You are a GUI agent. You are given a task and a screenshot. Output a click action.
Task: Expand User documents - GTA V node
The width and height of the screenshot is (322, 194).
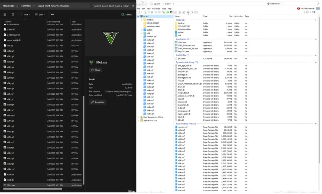[138, 117]
